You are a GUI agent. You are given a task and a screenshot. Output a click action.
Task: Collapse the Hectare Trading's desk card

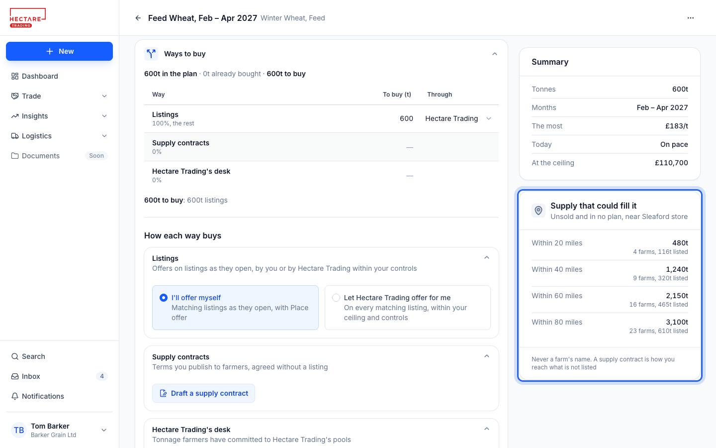coord(487,429)
